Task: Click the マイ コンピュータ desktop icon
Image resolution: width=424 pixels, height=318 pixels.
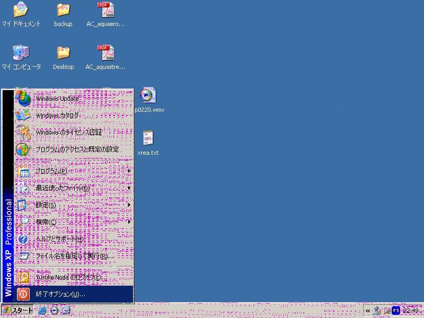Action: [21, 57]
